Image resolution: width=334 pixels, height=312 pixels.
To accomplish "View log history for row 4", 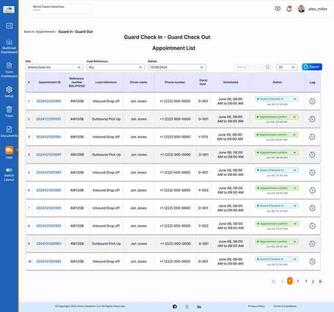I will pos(312,154).
